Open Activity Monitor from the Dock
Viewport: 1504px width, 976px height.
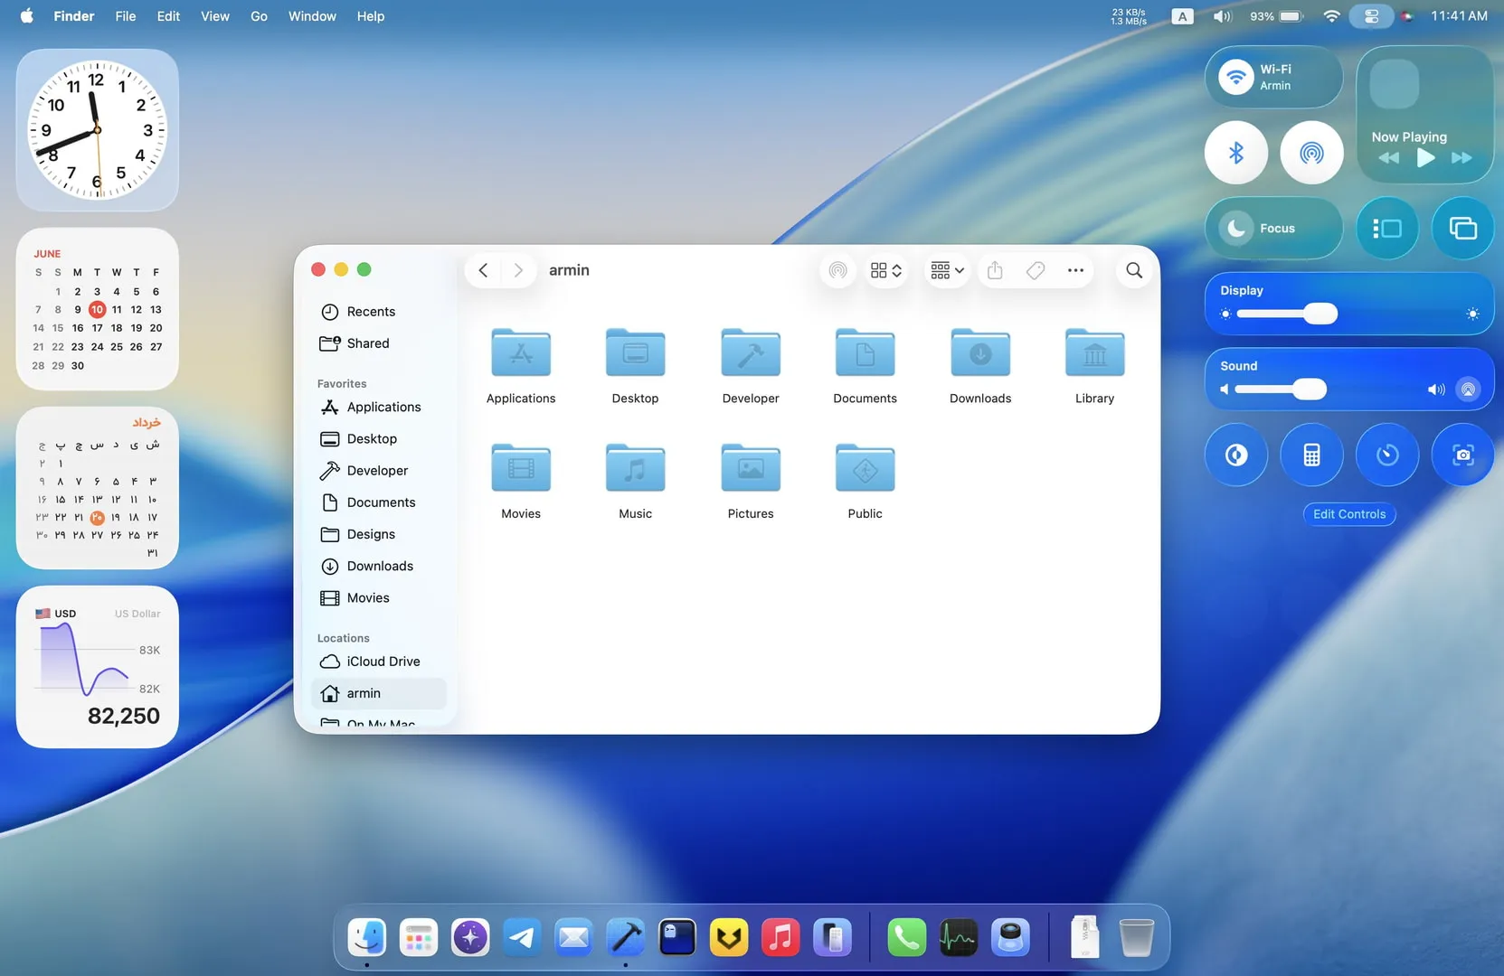coord(958,938)
